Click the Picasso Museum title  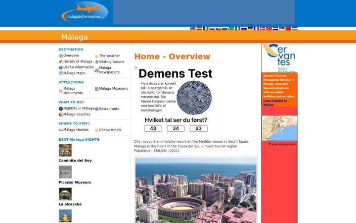click(75, 182)
